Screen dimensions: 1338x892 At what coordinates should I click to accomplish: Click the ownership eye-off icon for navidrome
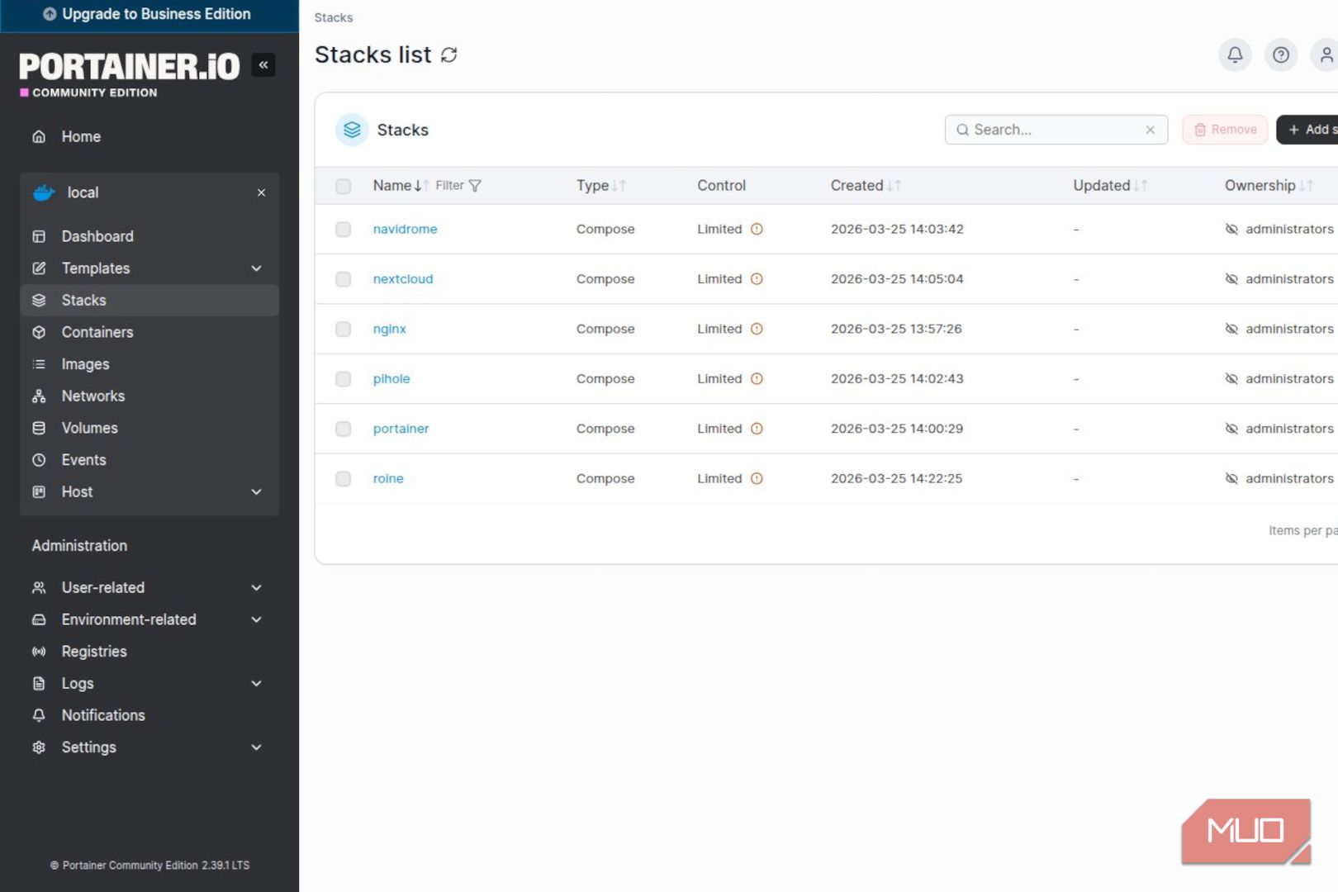pos(1231,230)
